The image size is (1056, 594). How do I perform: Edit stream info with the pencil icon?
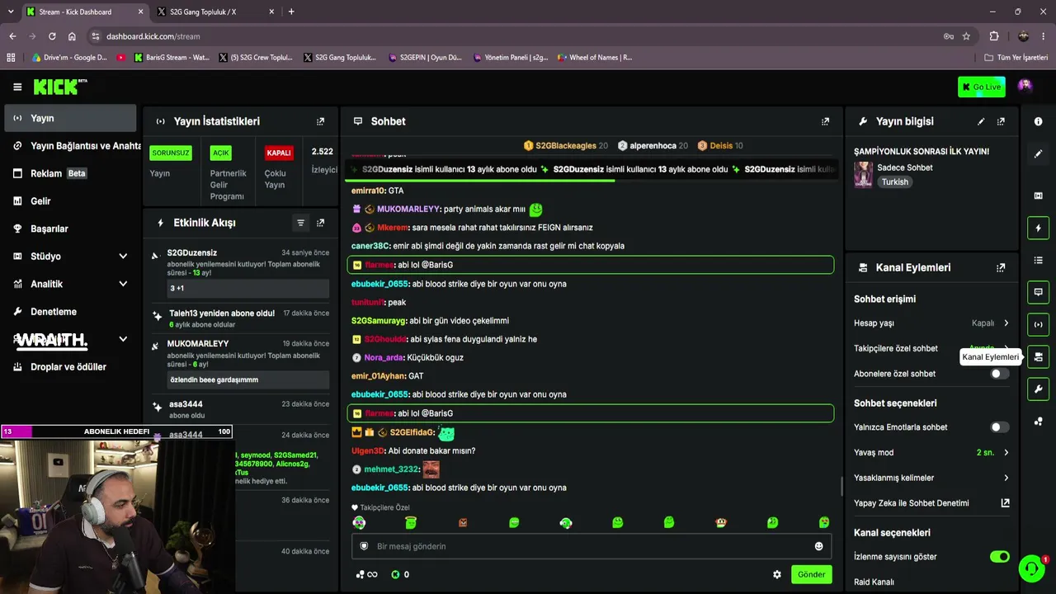981,121
